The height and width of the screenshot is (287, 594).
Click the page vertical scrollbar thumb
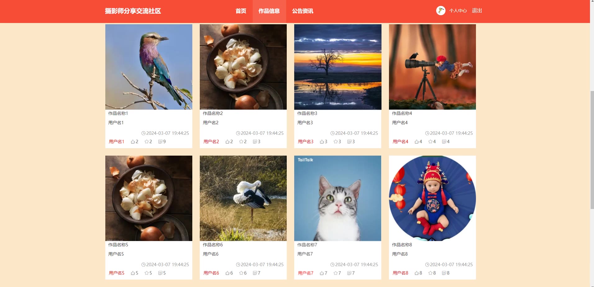592,150
